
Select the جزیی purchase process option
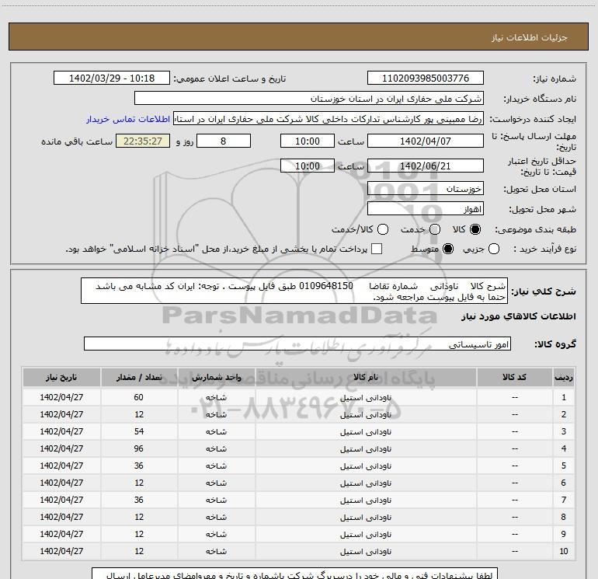495,249
